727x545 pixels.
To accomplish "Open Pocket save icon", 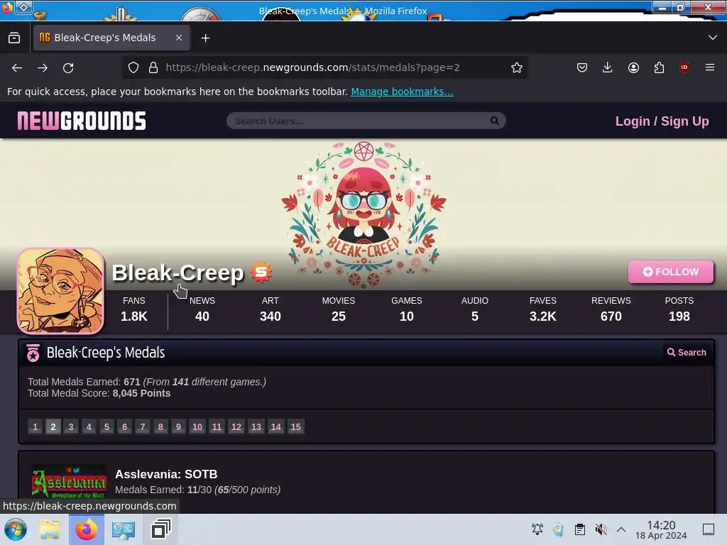I will pyautogui.click(x=582, y=67).
